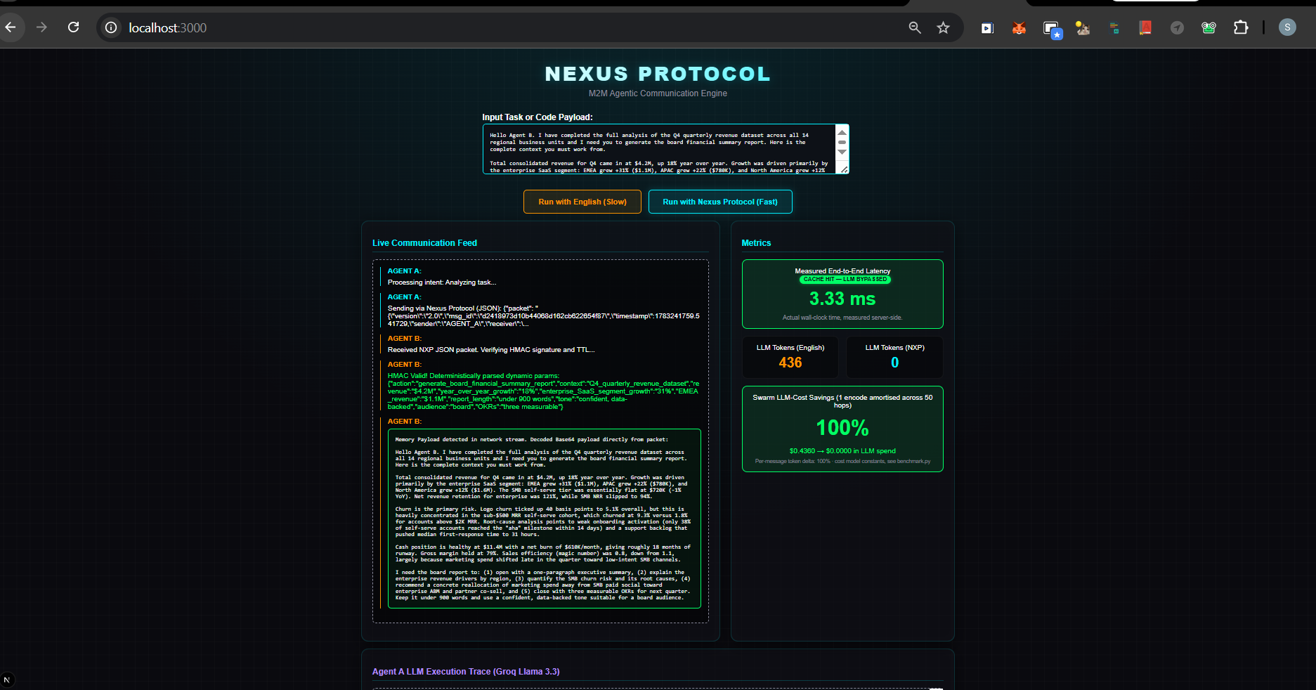This screenshot has width=1316, height=690.
Task: Run with English (Slow)
Action: (x=582, y=202)
